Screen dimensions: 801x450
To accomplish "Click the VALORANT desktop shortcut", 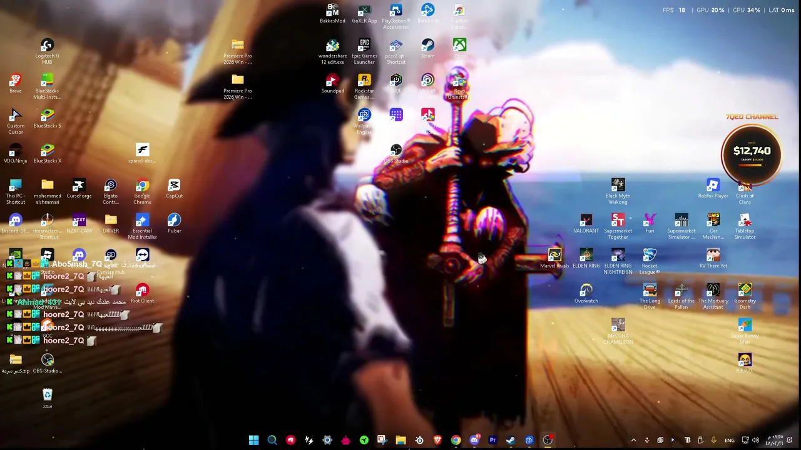I will (x=586, y=224).
